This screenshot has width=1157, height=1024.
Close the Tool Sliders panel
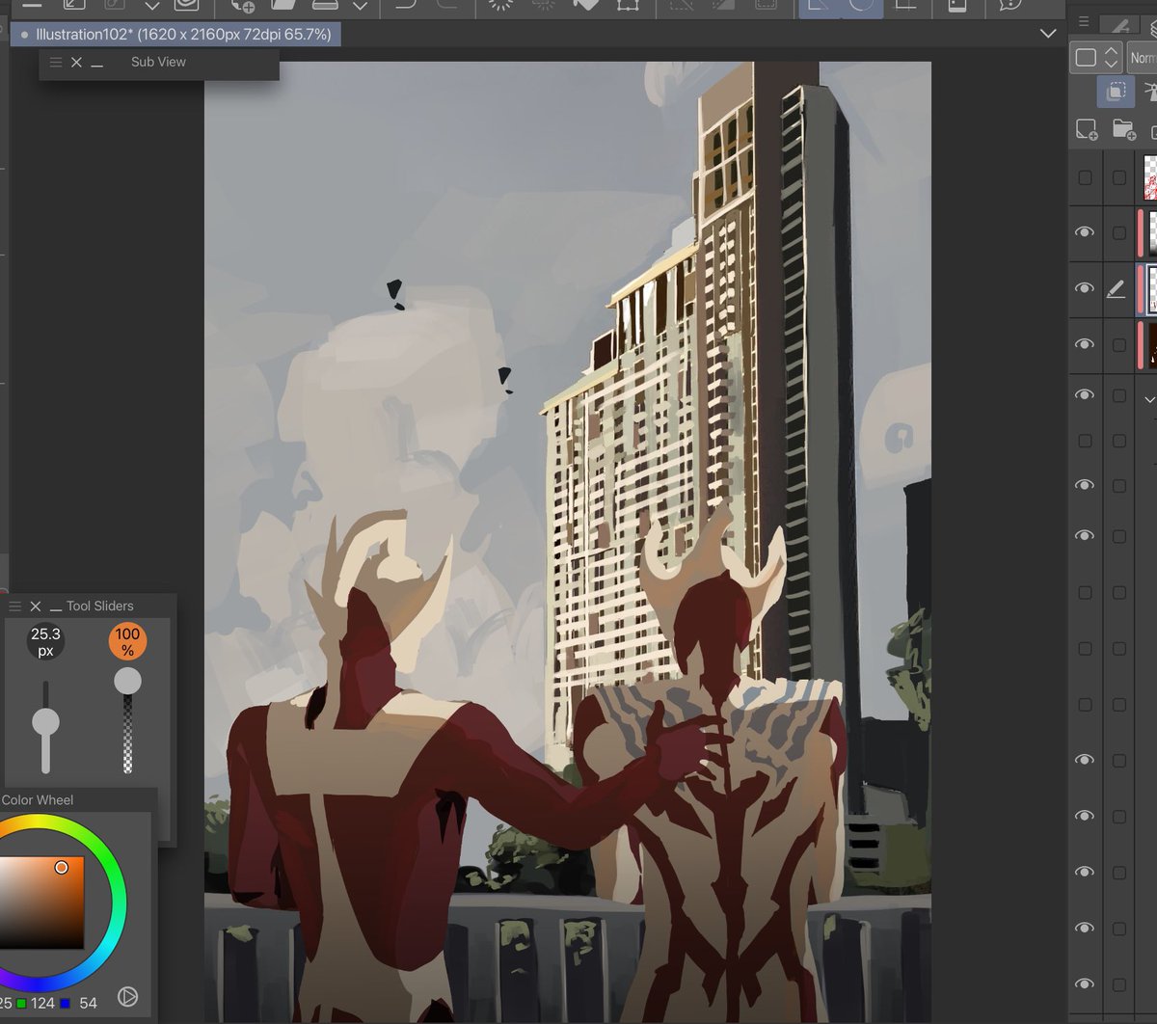pyautogui.click(x=36, y=606)
